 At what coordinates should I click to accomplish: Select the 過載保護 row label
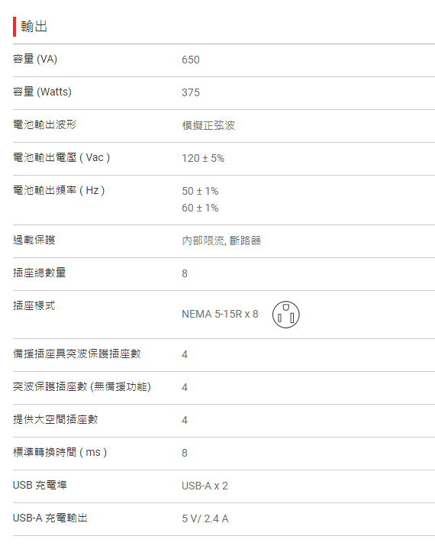(x=34, y=240)
